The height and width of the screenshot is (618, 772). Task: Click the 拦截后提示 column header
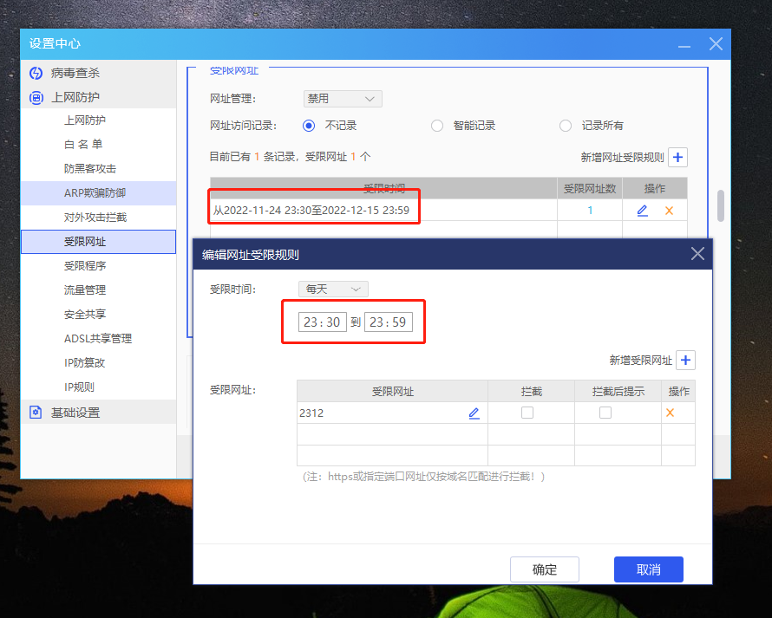coord(618,392)
